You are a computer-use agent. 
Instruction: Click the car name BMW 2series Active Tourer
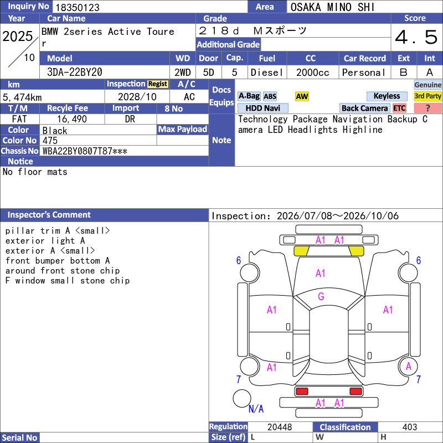107,37
